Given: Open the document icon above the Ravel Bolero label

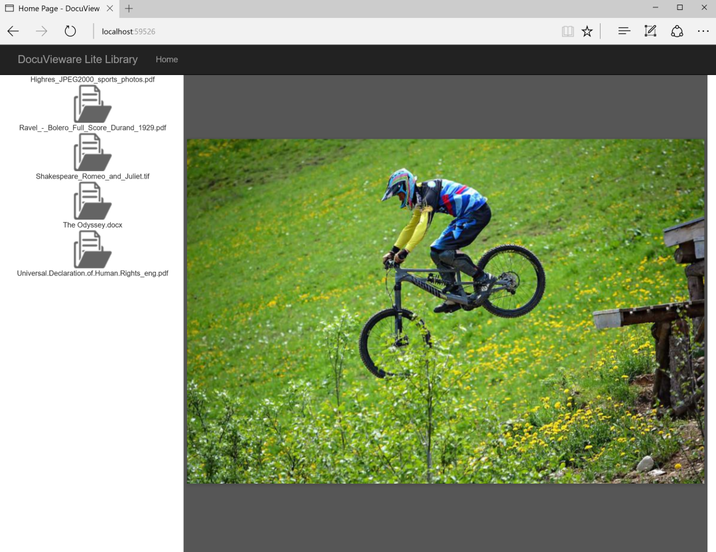Looking at the screenshot, I should tap(93, 103).
